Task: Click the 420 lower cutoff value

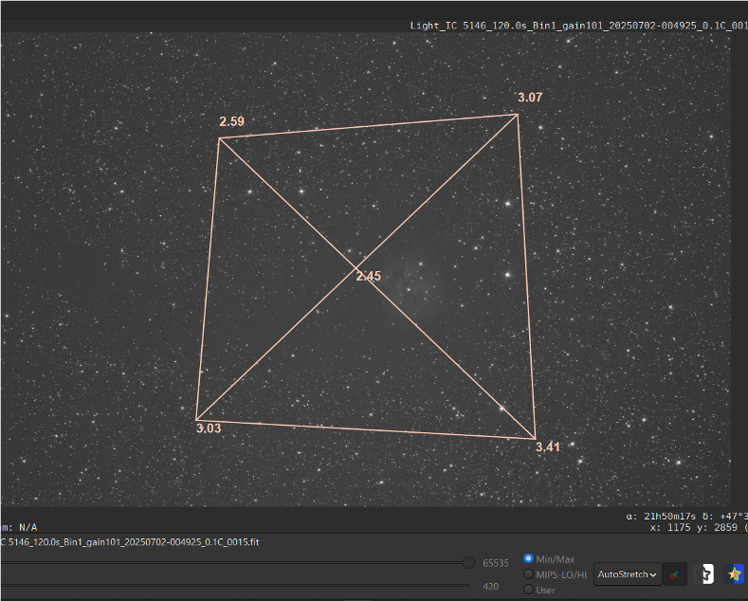Action: (490, 587)
